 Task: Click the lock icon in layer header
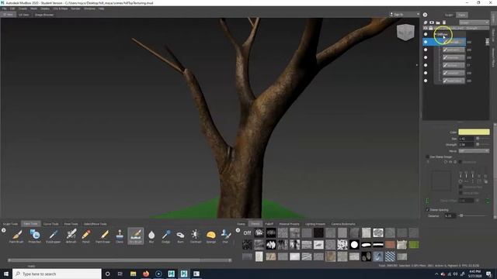[430, 28]
